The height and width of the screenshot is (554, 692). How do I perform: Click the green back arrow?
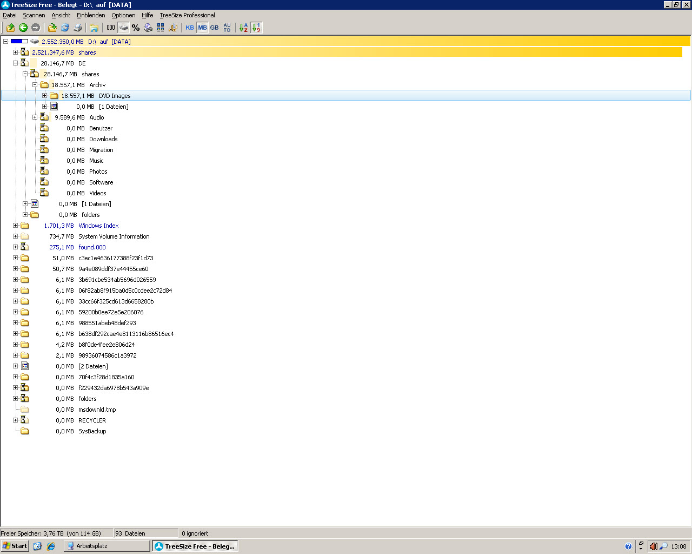(x=23, y=28)
